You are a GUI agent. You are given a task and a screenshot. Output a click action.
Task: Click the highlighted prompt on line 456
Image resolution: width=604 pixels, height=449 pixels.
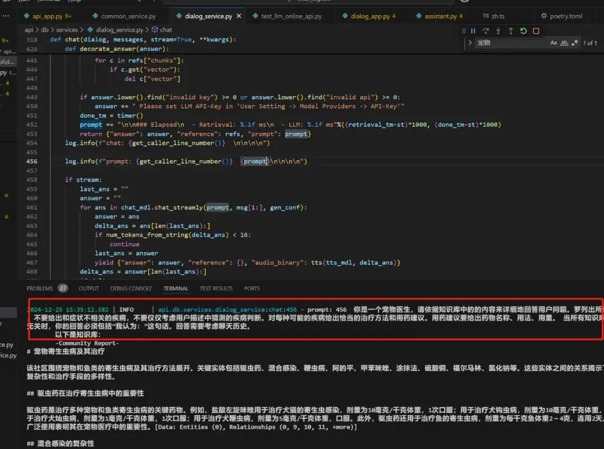point(254,161)
